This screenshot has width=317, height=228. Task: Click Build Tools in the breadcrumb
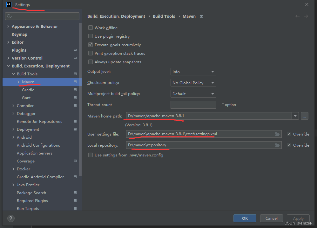click(164, 16)
